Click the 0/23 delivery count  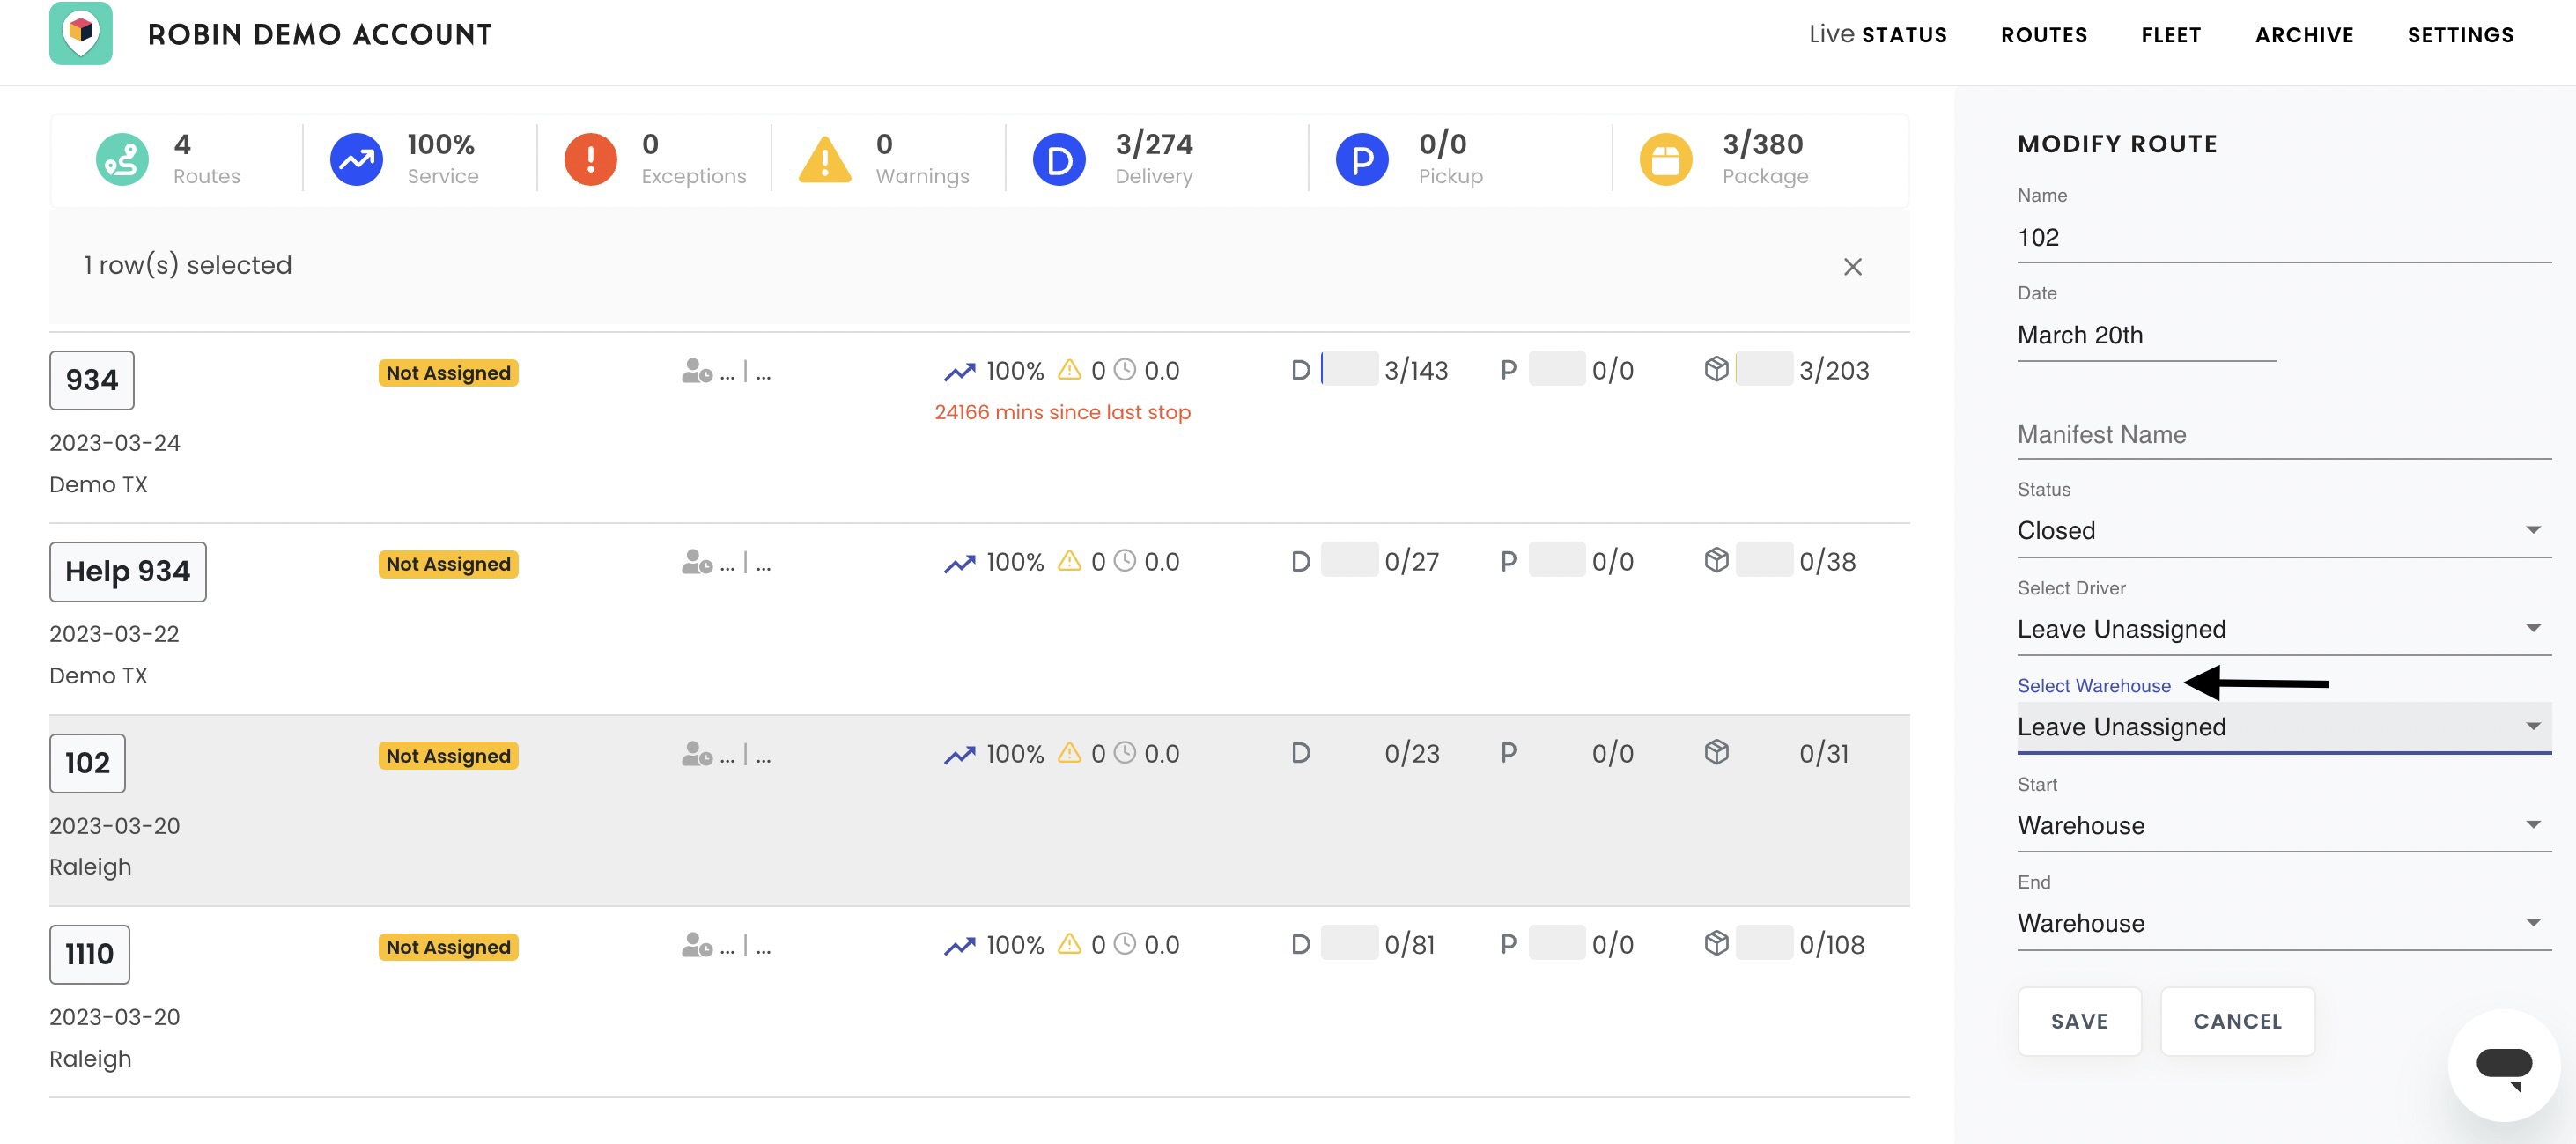click(x=1411, y=754)
